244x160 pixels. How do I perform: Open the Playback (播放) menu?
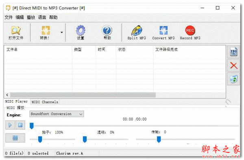[x=31, y=17]
